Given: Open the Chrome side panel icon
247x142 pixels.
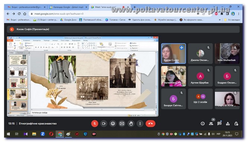Looking at the screenshot, I should click(x=227, y=14).
